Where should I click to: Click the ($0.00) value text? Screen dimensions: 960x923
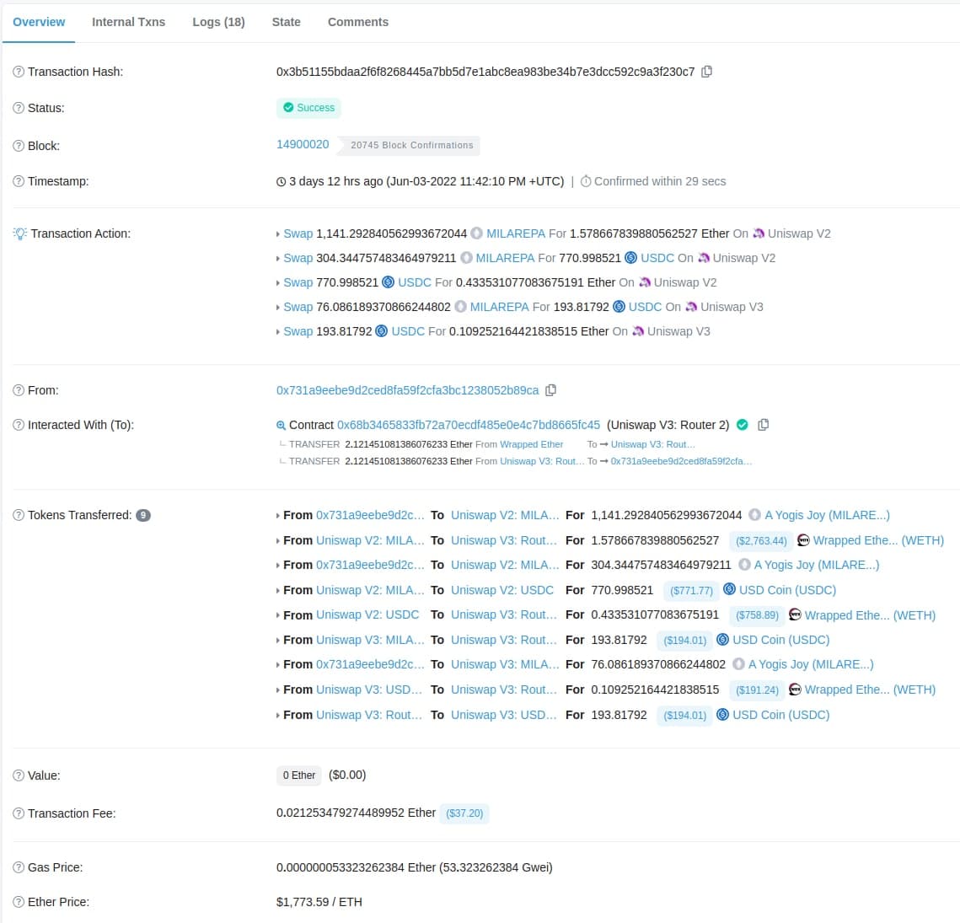[347, 775]
